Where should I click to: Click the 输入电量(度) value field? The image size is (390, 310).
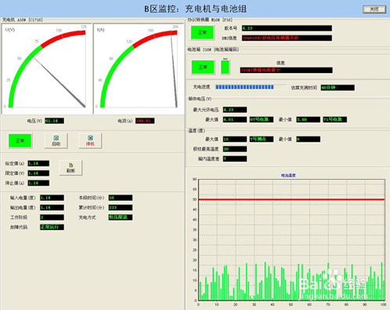(x=52, y=198)
